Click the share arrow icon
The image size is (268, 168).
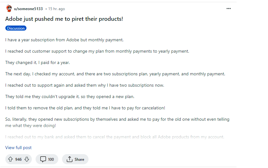click(x=70, y=159)
